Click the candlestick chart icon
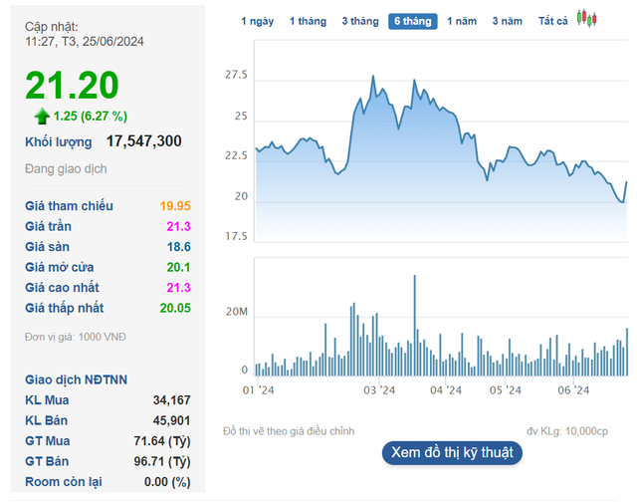637x503 pixels. click(x=587, y=20)
